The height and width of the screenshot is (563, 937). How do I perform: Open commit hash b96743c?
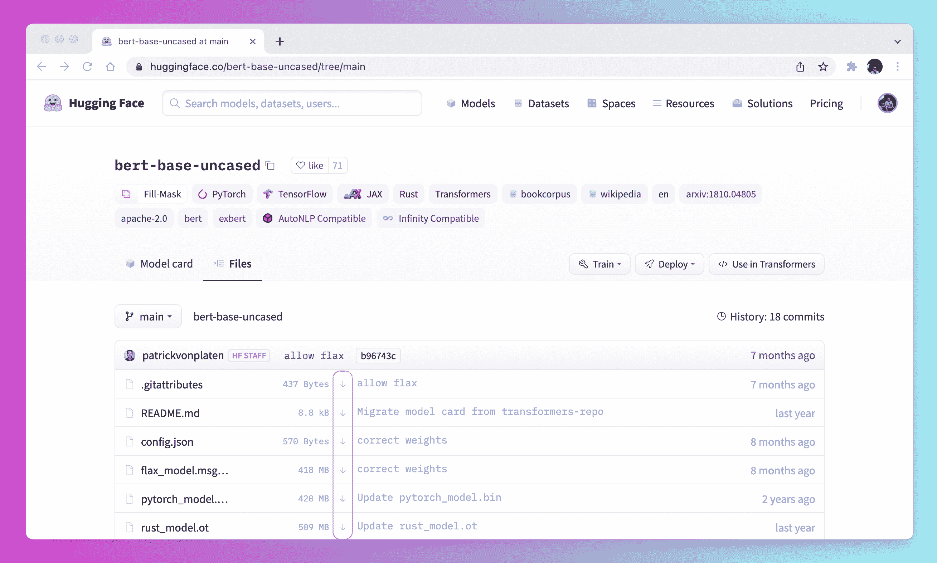pos(378,356)
